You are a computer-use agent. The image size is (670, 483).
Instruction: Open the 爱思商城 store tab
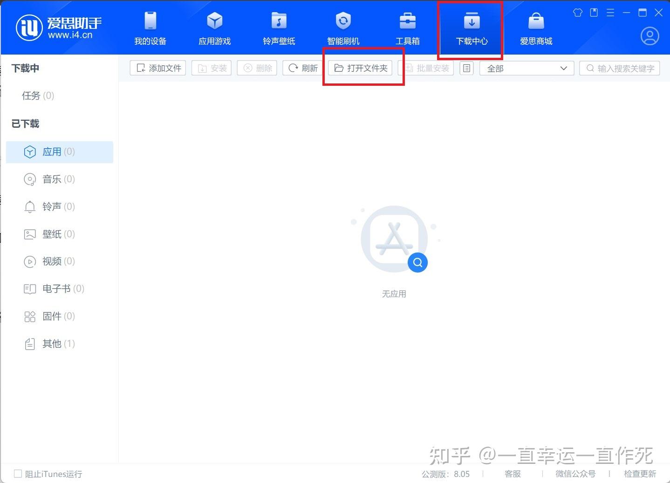pos(536,28)
